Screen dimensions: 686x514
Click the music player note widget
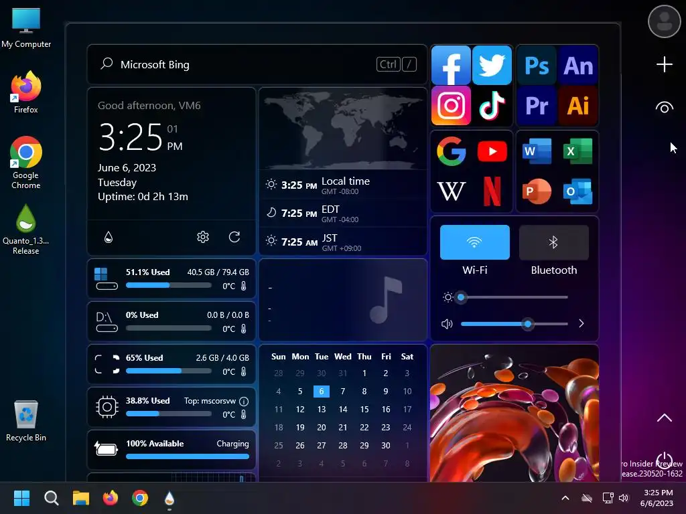tap(343, 300)
